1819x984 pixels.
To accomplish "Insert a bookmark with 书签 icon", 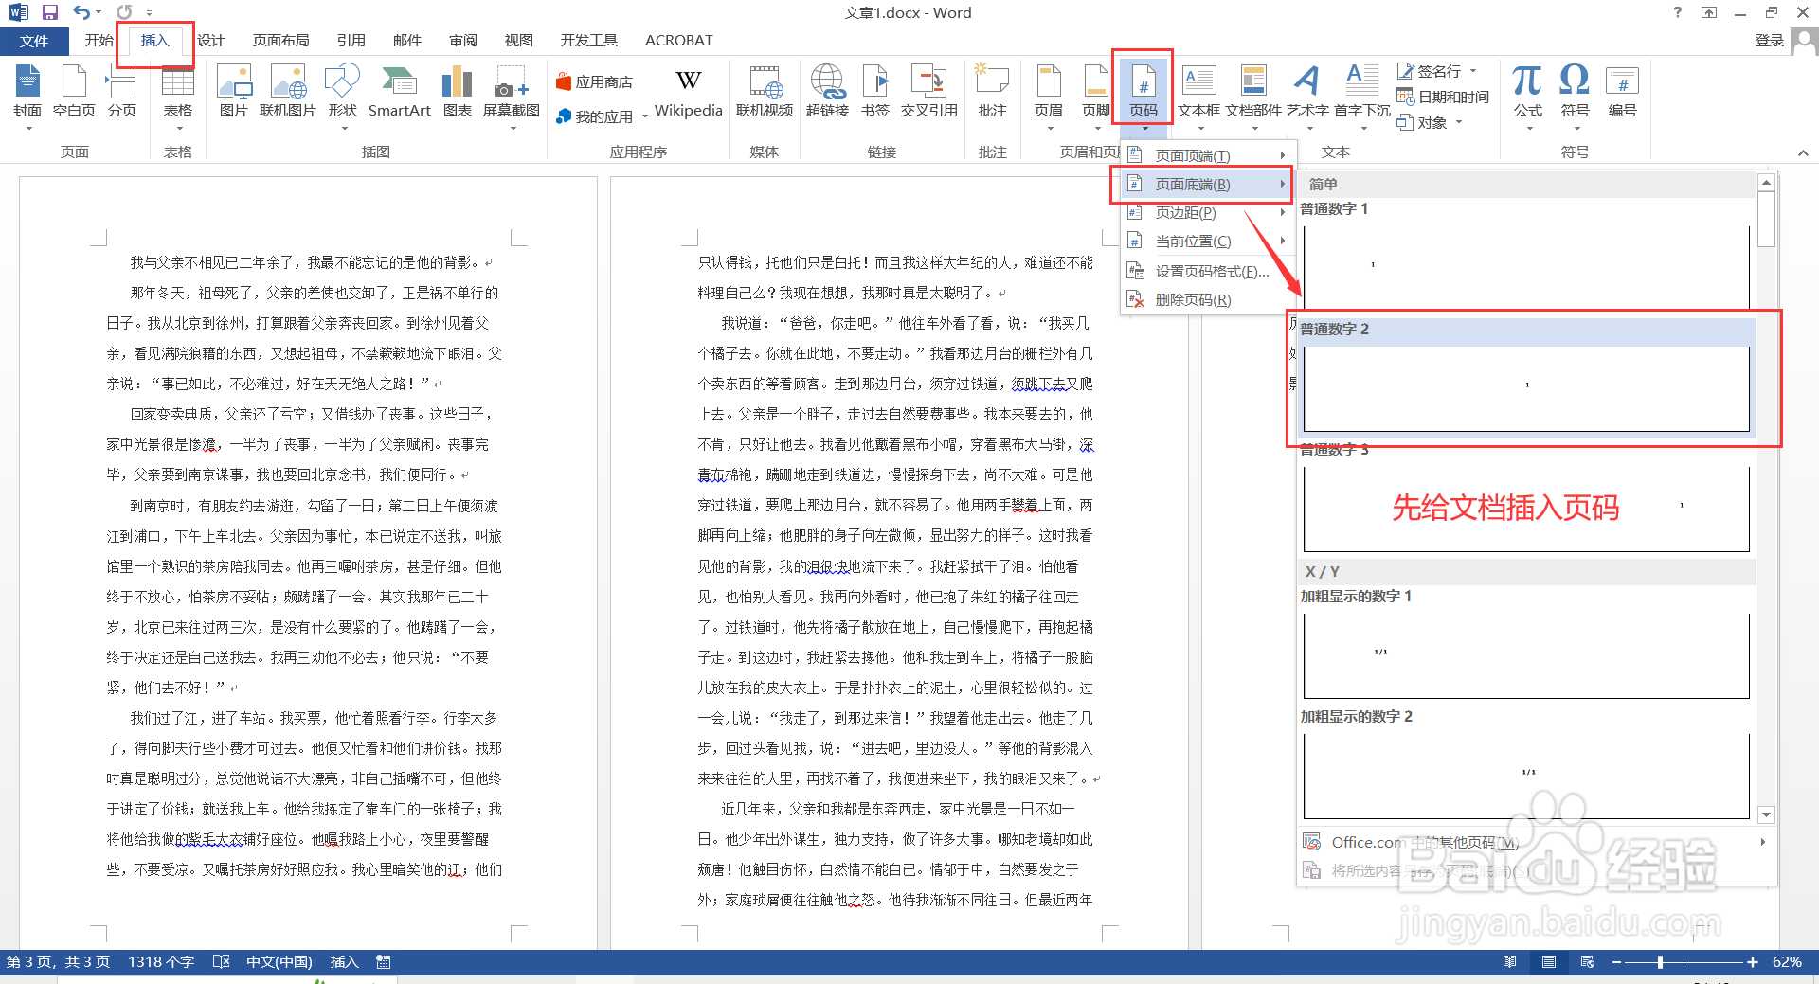I will click(x=874, y=92).
